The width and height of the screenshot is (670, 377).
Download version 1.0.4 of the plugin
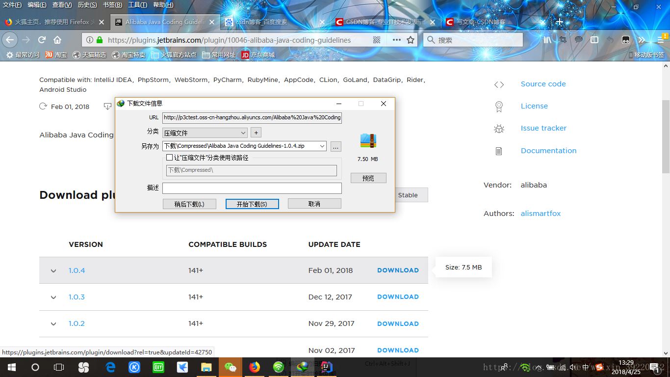[x=398, y=270]
